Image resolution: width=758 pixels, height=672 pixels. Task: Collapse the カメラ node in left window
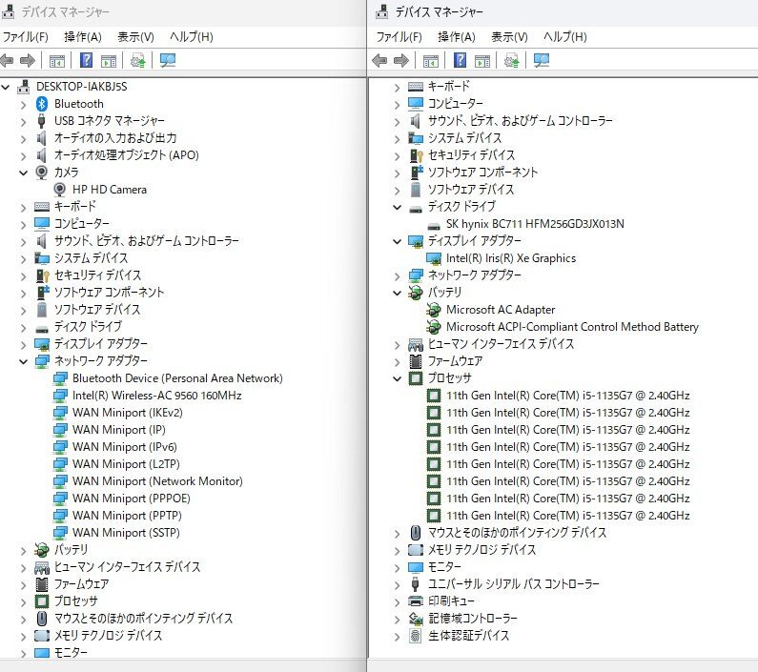coord(23,173)
